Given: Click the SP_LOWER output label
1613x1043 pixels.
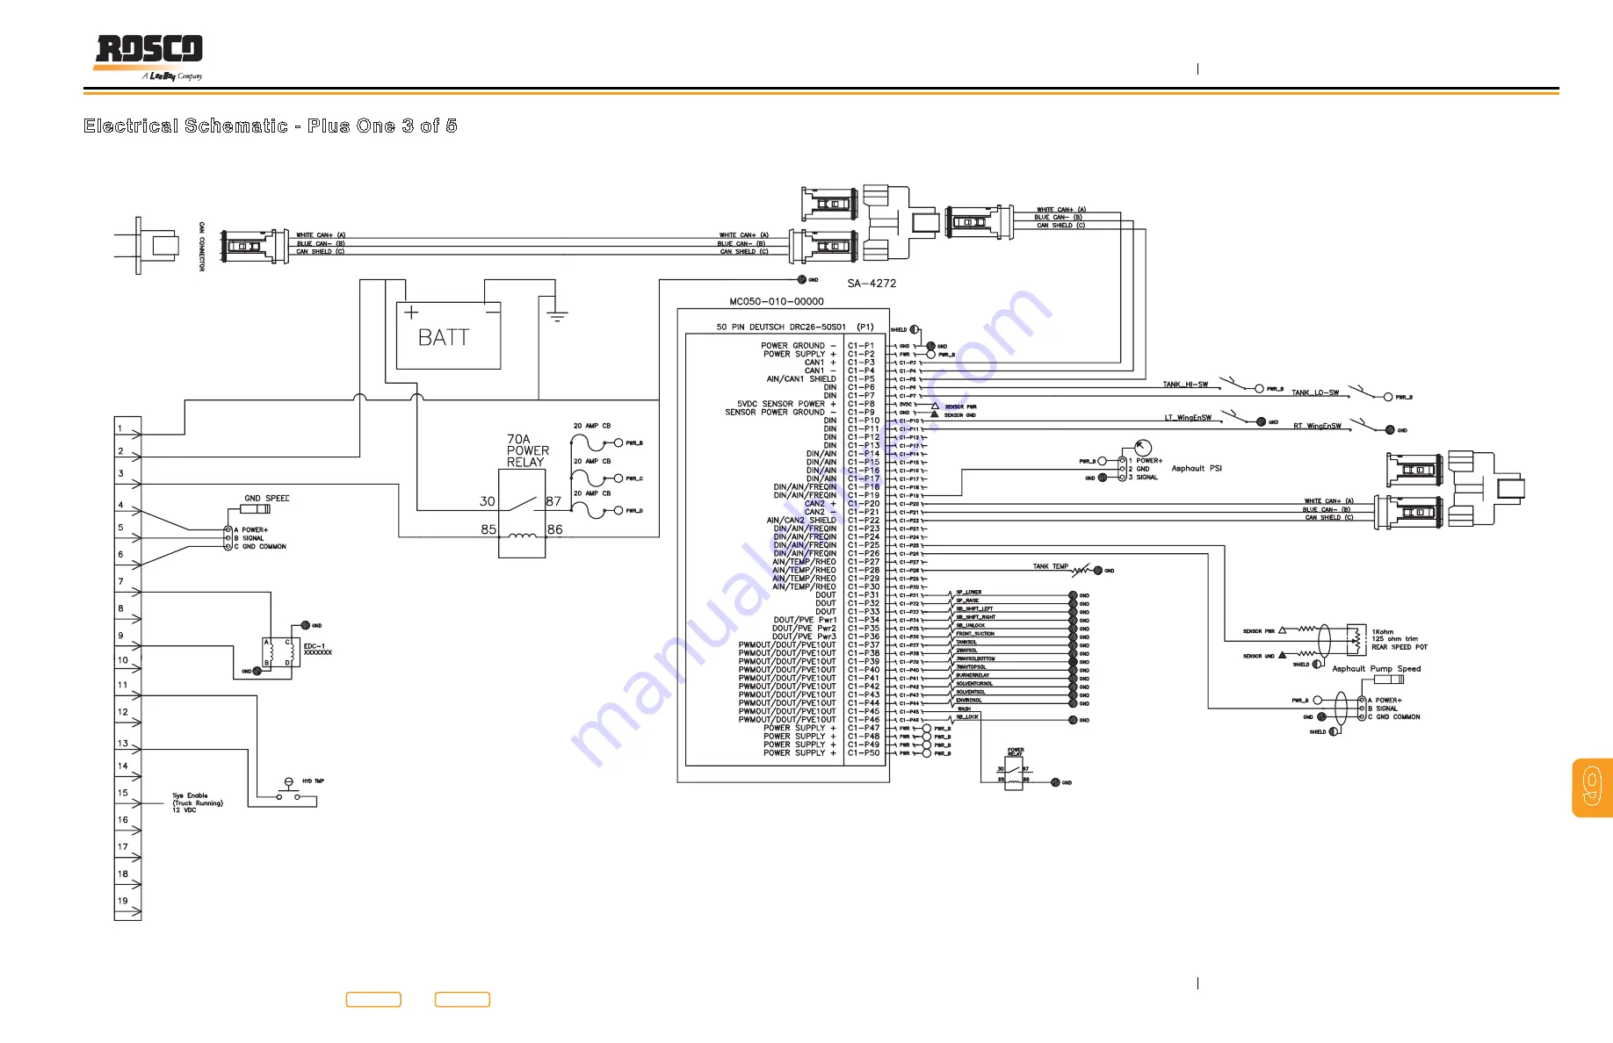Looking at the screenshot, I should [969, 593].
